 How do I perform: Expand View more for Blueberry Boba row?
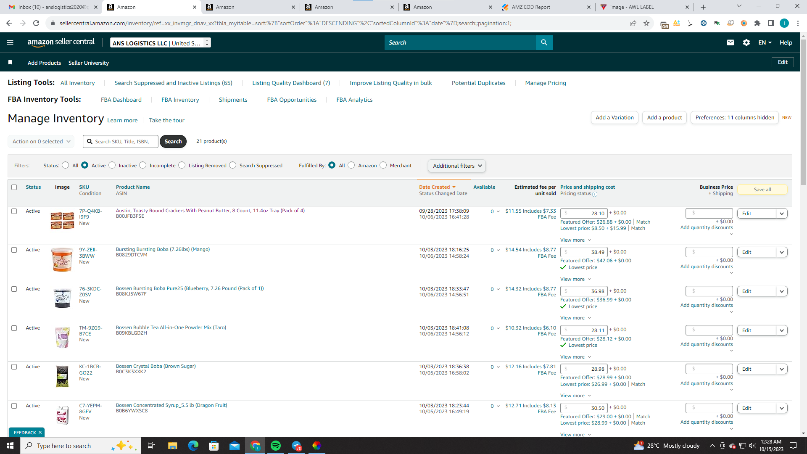pyautogui.click(x=576, y=318)
